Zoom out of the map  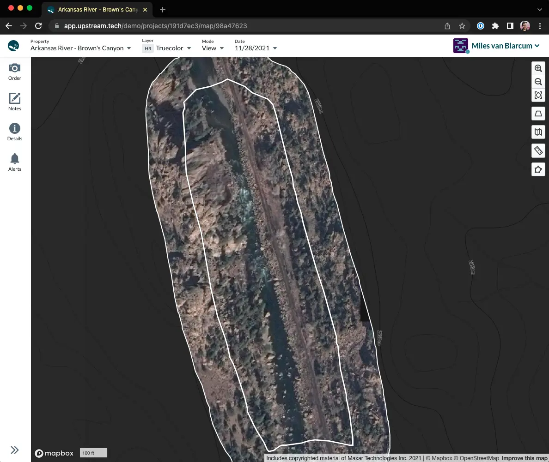[x=538, y=82]
